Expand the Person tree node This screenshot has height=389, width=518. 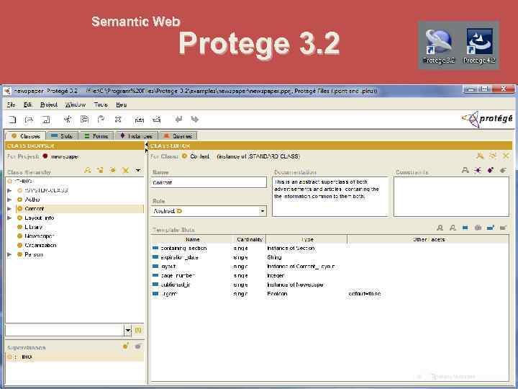click(9, 254)
